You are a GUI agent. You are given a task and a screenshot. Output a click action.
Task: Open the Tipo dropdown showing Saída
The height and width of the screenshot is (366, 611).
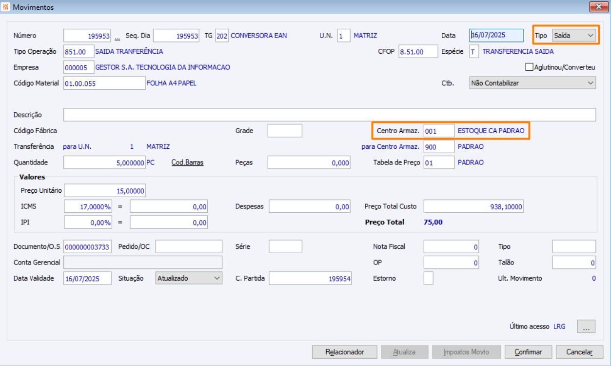573,36
